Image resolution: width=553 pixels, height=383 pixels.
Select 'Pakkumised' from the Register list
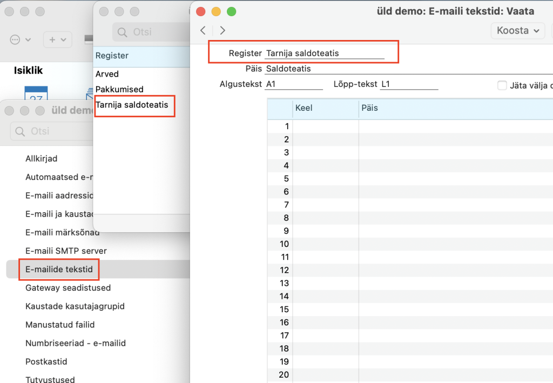(x=119, y=89)
